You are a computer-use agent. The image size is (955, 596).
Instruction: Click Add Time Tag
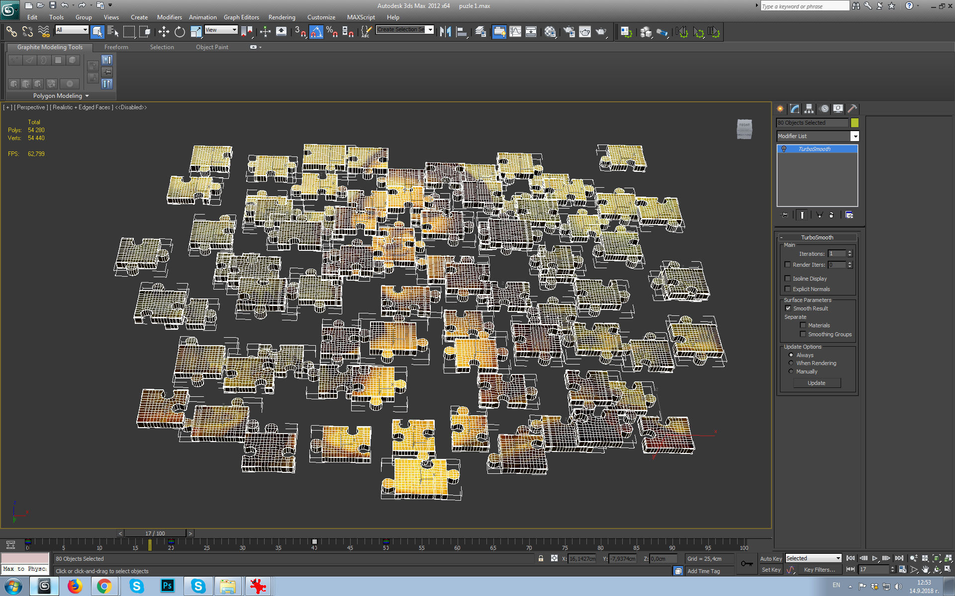pos(703,571)
